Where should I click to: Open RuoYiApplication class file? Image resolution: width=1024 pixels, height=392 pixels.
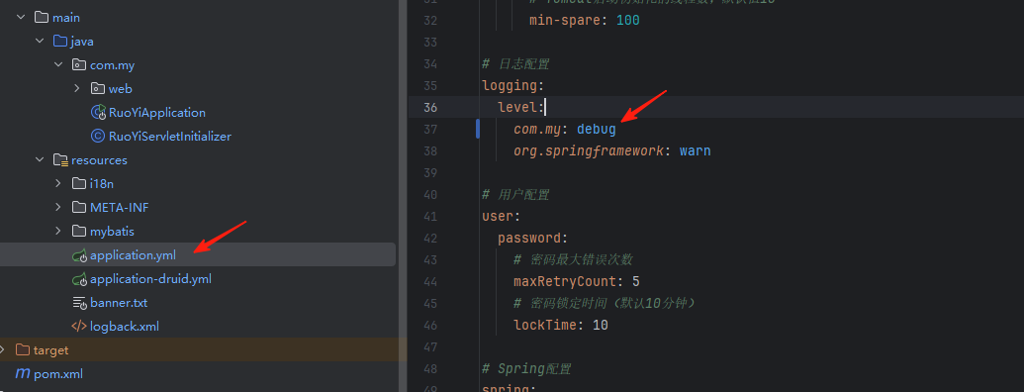156,113
